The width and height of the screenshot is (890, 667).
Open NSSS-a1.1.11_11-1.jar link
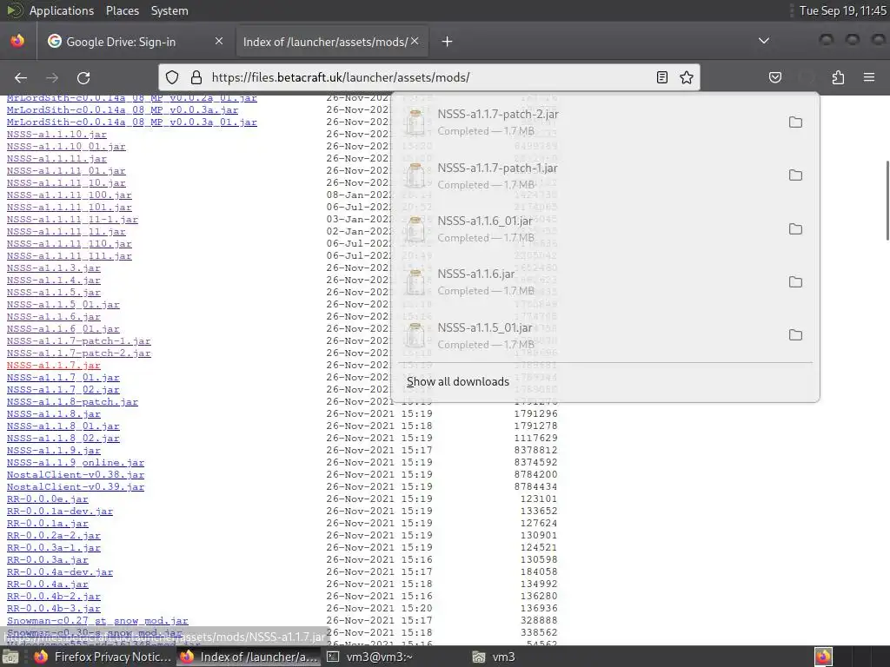pos(72,220)
